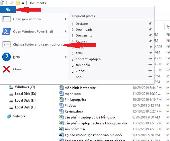Expand the Open new window submenu arrow
The image size is (170, 141).
click(66, 19)
